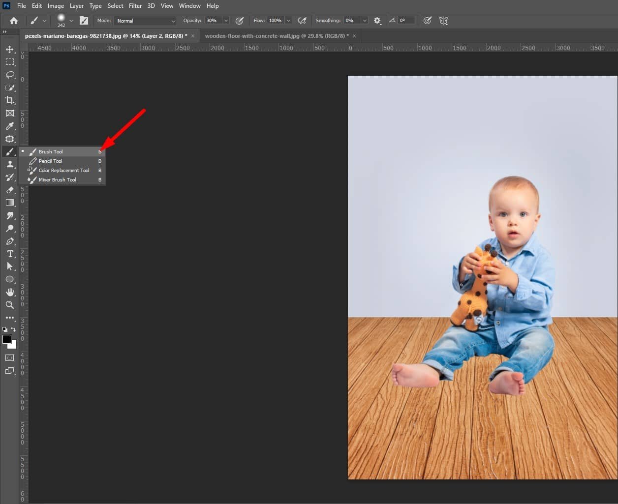Click the Home screen button
618x504 pixels.
pos(13,20)
